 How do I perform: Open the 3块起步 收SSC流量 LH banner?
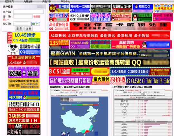(24, 118)
